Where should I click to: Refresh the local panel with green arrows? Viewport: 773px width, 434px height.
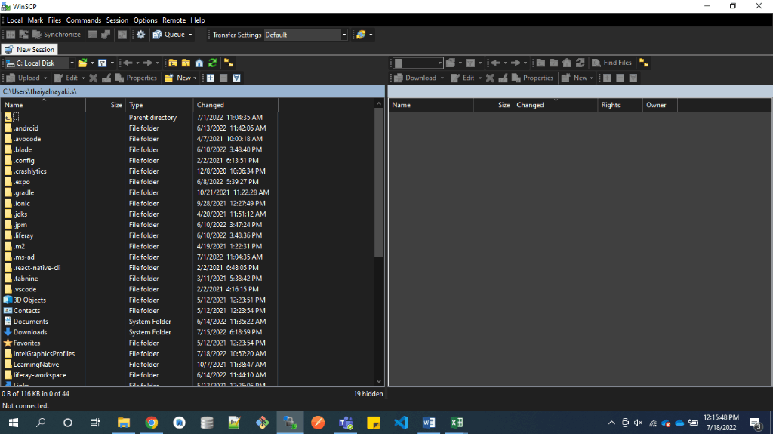coord(212,63)
